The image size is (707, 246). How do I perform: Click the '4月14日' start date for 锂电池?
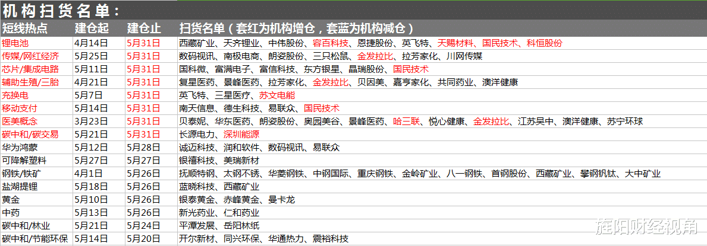click(x=92, y=44)
